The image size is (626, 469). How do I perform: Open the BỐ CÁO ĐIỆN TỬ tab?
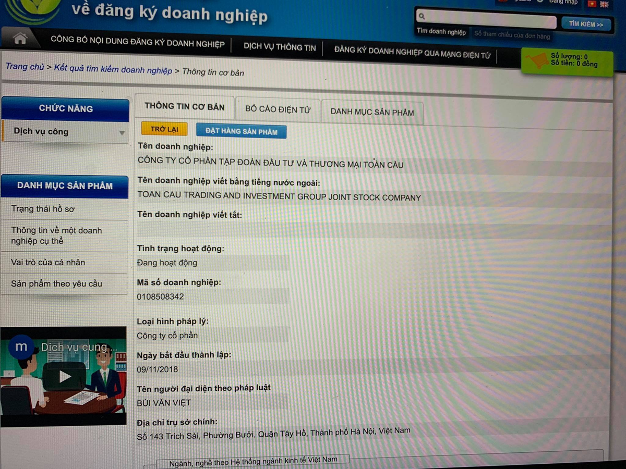pyautogui.click(x=278, y=109)
